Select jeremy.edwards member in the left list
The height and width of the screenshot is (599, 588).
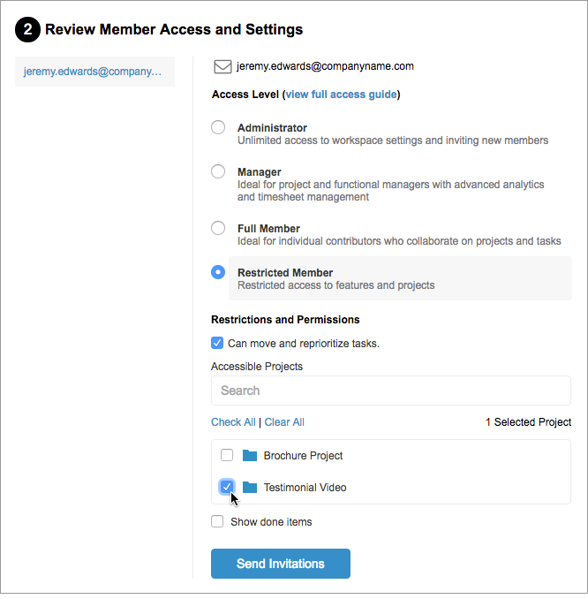pyautogui.click(x=94, y=72)
